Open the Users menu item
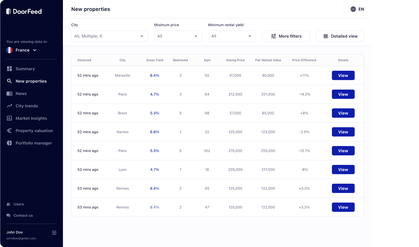Viewport: 419px width, 247px height. (x=15, y=204)
